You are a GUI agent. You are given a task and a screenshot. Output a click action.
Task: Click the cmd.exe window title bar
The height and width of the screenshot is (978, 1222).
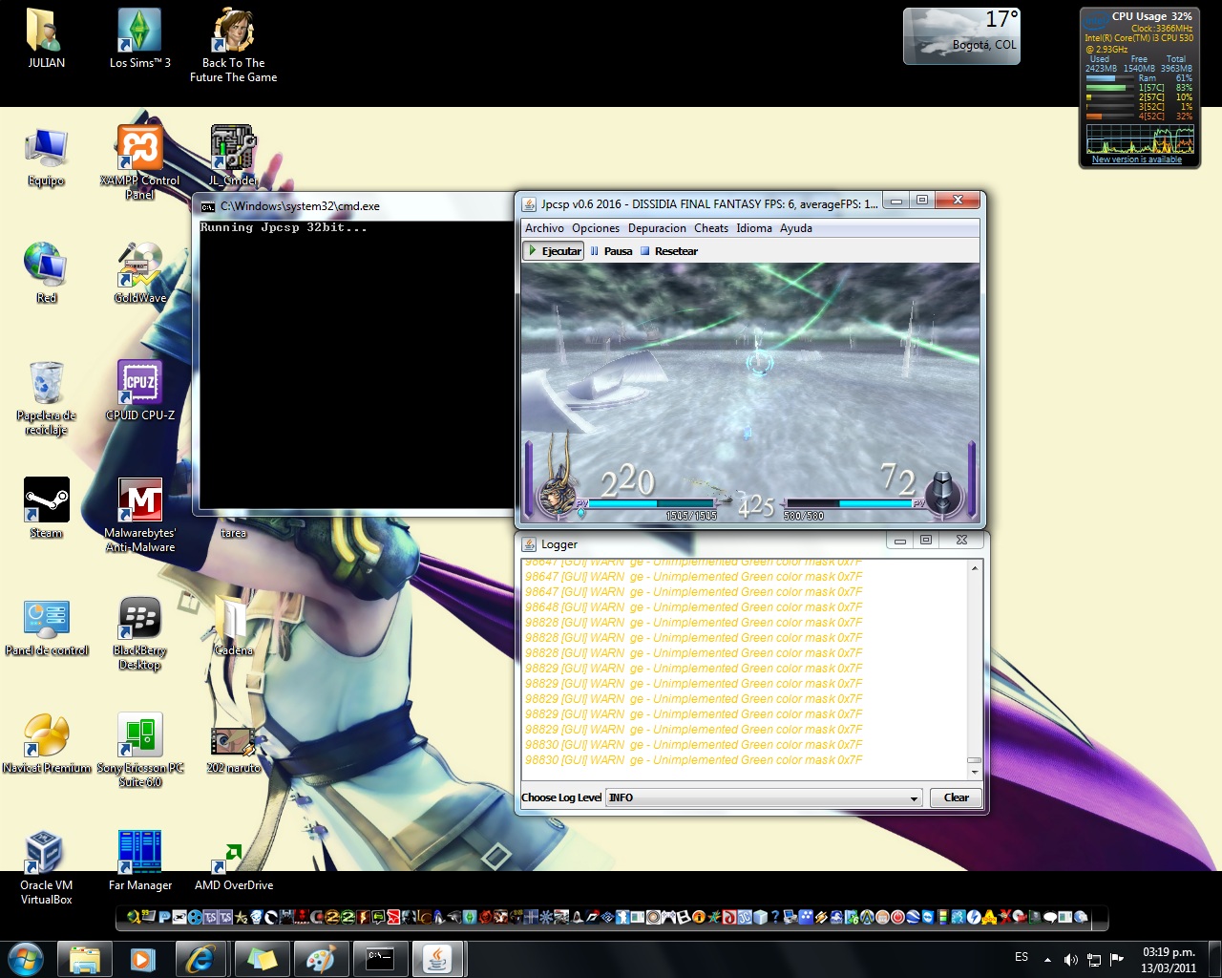pos(353,205)
